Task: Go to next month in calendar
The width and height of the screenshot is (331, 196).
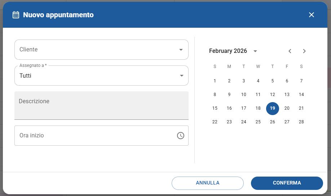Action: point(304,51)
